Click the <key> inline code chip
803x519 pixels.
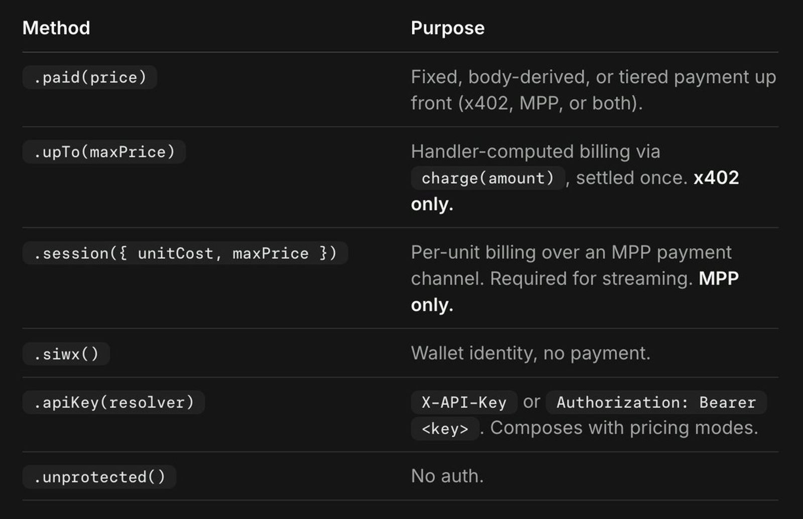point(445,429)
